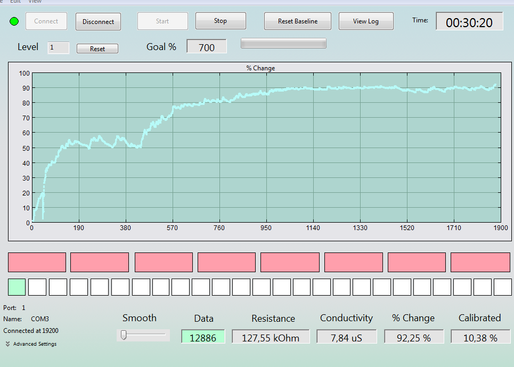
Task: Click the "Time:" label
Action: pyautogui.click(x=420, y=20)
